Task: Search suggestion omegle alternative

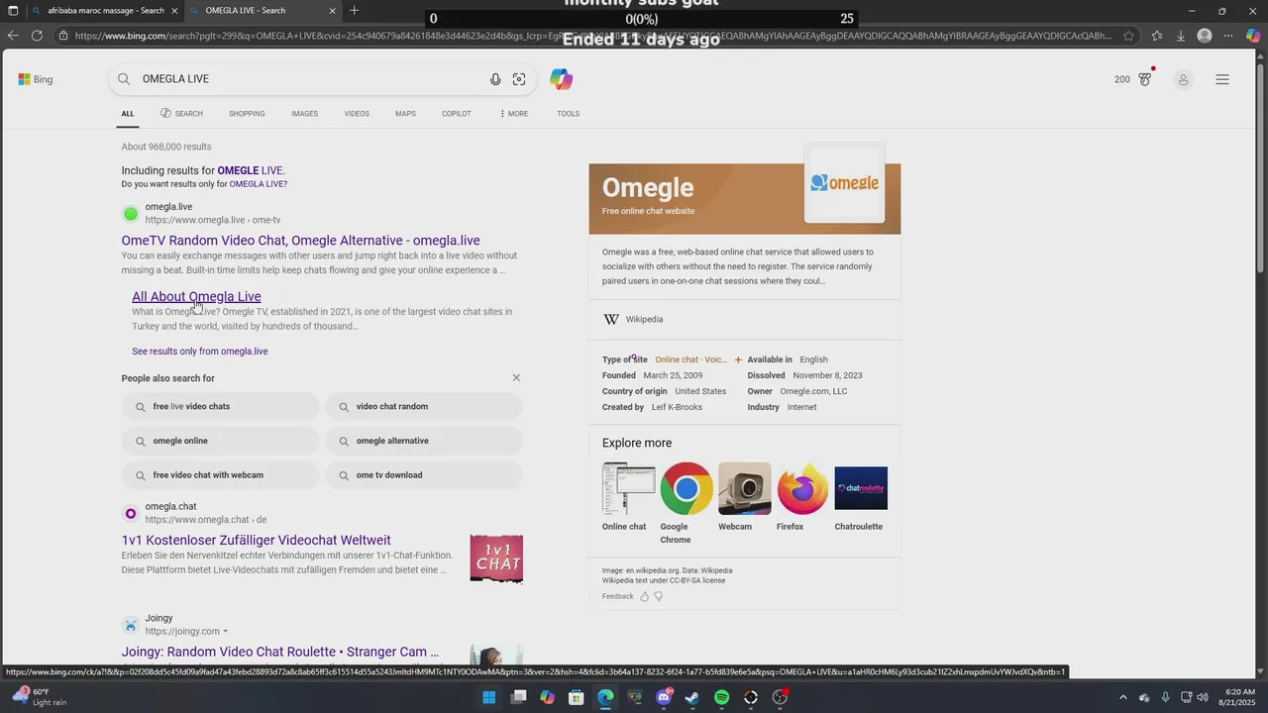Action: point(424,441)
